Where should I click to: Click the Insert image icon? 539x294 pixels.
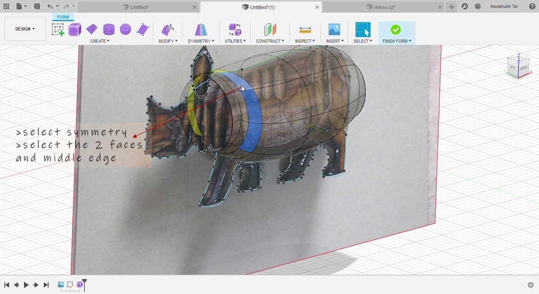(x=334, y=30)
